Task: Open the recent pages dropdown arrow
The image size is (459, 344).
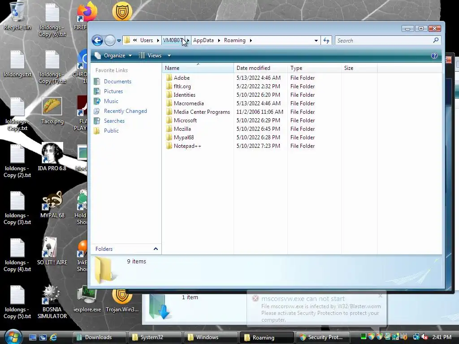Action: point(119,41)
